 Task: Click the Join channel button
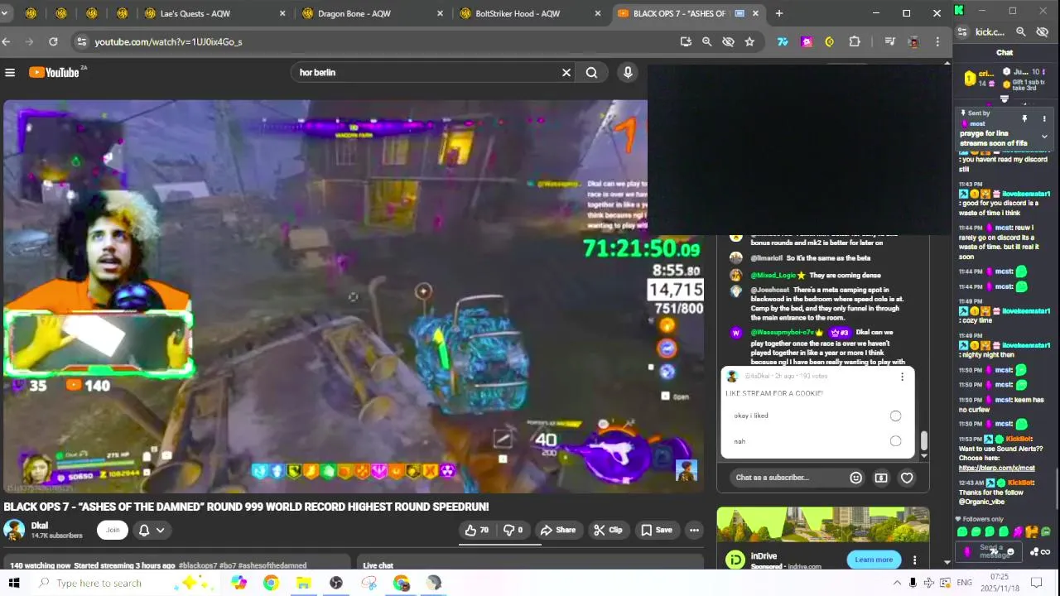coord(113,530)
